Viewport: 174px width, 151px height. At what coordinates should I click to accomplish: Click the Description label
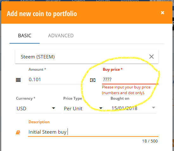click(39, 122)
